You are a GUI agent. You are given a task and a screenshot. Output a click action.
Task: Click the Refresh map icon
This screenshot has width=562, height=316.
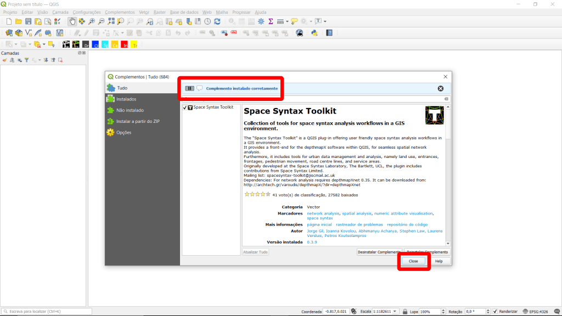[x=217, y=21]
